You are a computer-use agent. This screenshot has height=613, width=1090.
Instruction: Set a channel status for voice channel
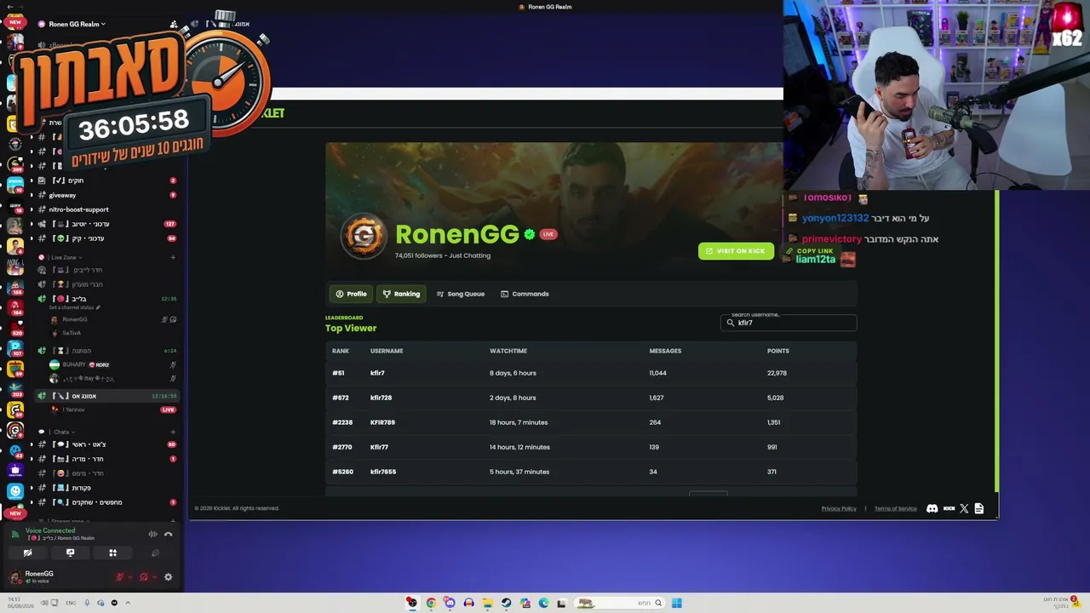75,307
